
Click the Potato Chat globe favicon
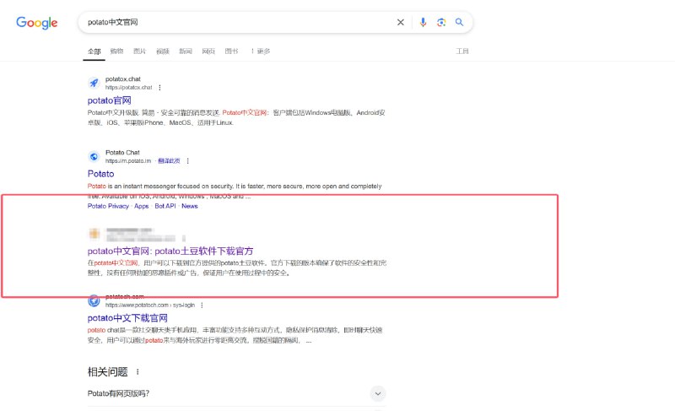click(x=94, y=156)
